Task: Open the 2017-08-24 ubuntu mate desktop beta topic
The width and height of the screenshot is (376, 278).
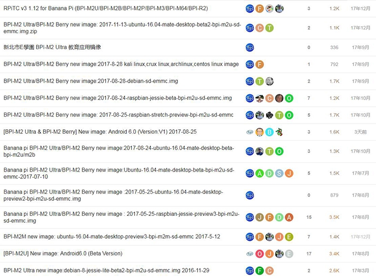Action: point(119,151)
